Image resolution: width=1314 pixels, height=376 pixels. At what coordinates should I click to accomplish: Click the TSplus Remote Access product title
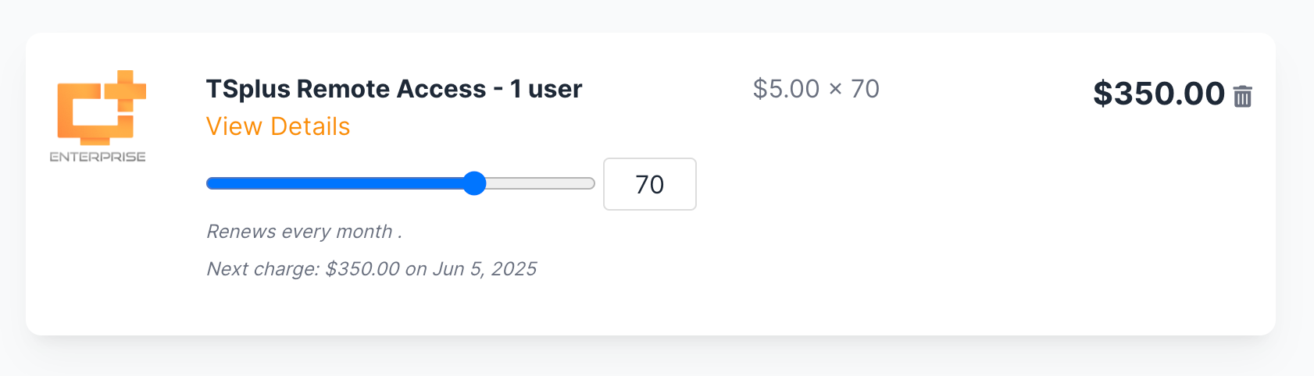point(394,89)
